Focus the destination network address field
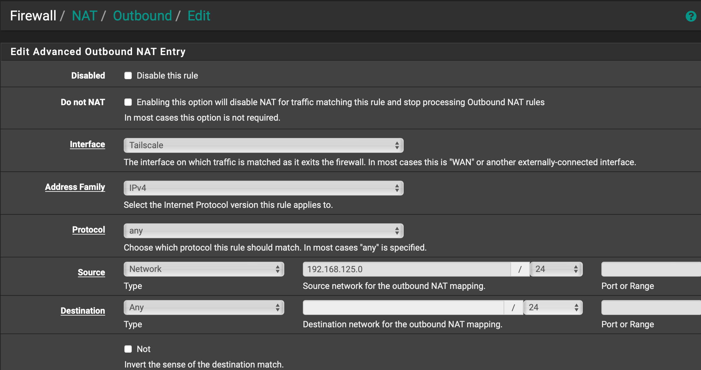This screenshot has width=701, height=370. (x=403, y=308)
